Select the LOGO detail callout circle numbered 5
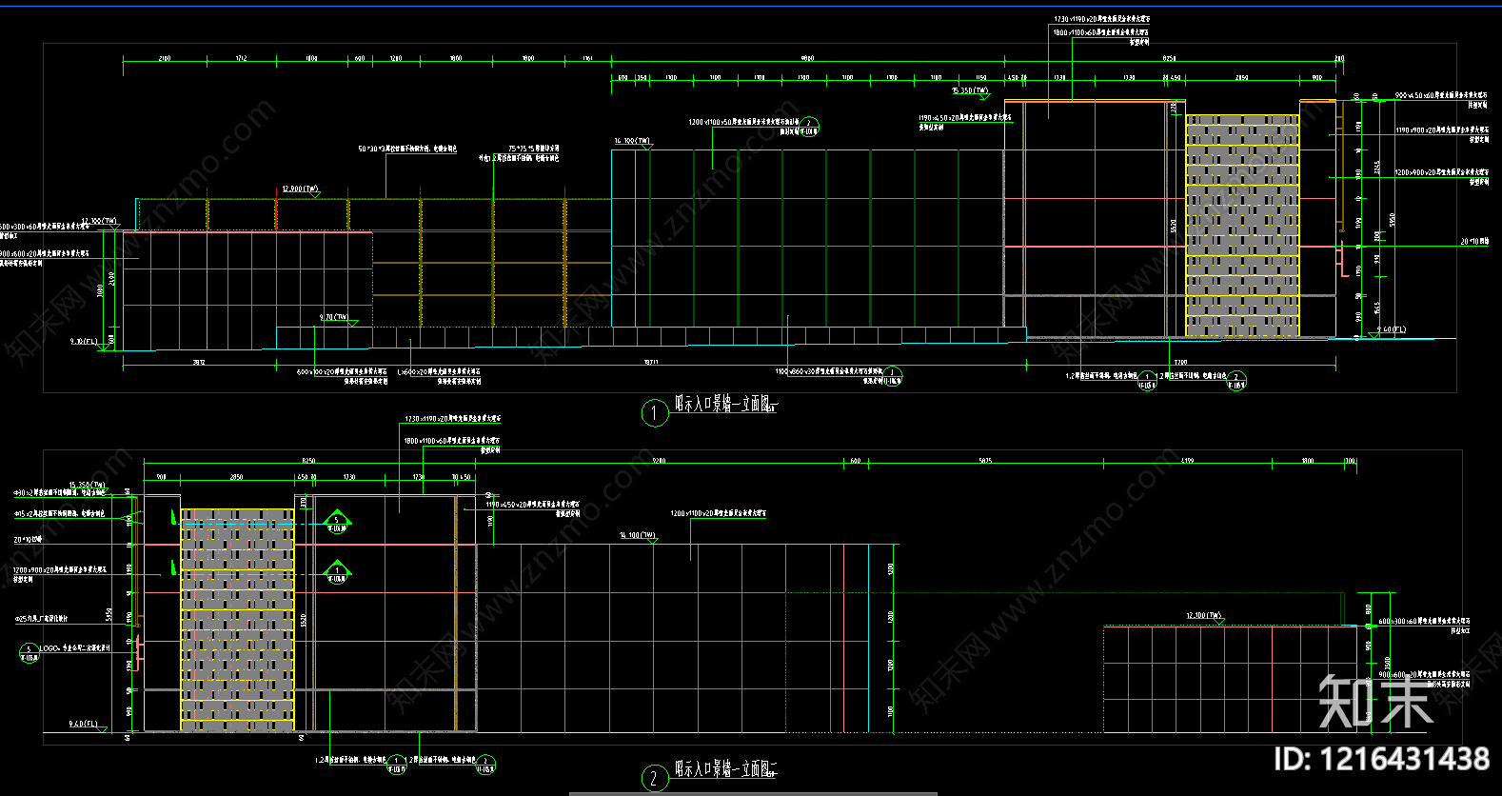 coord(30,653)
